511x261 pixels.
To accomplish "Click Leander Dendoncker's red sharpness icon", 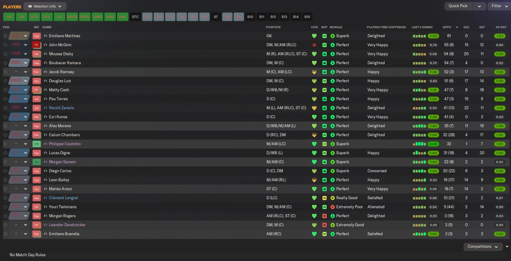I will pyautogui.click(x=325, y=225).
